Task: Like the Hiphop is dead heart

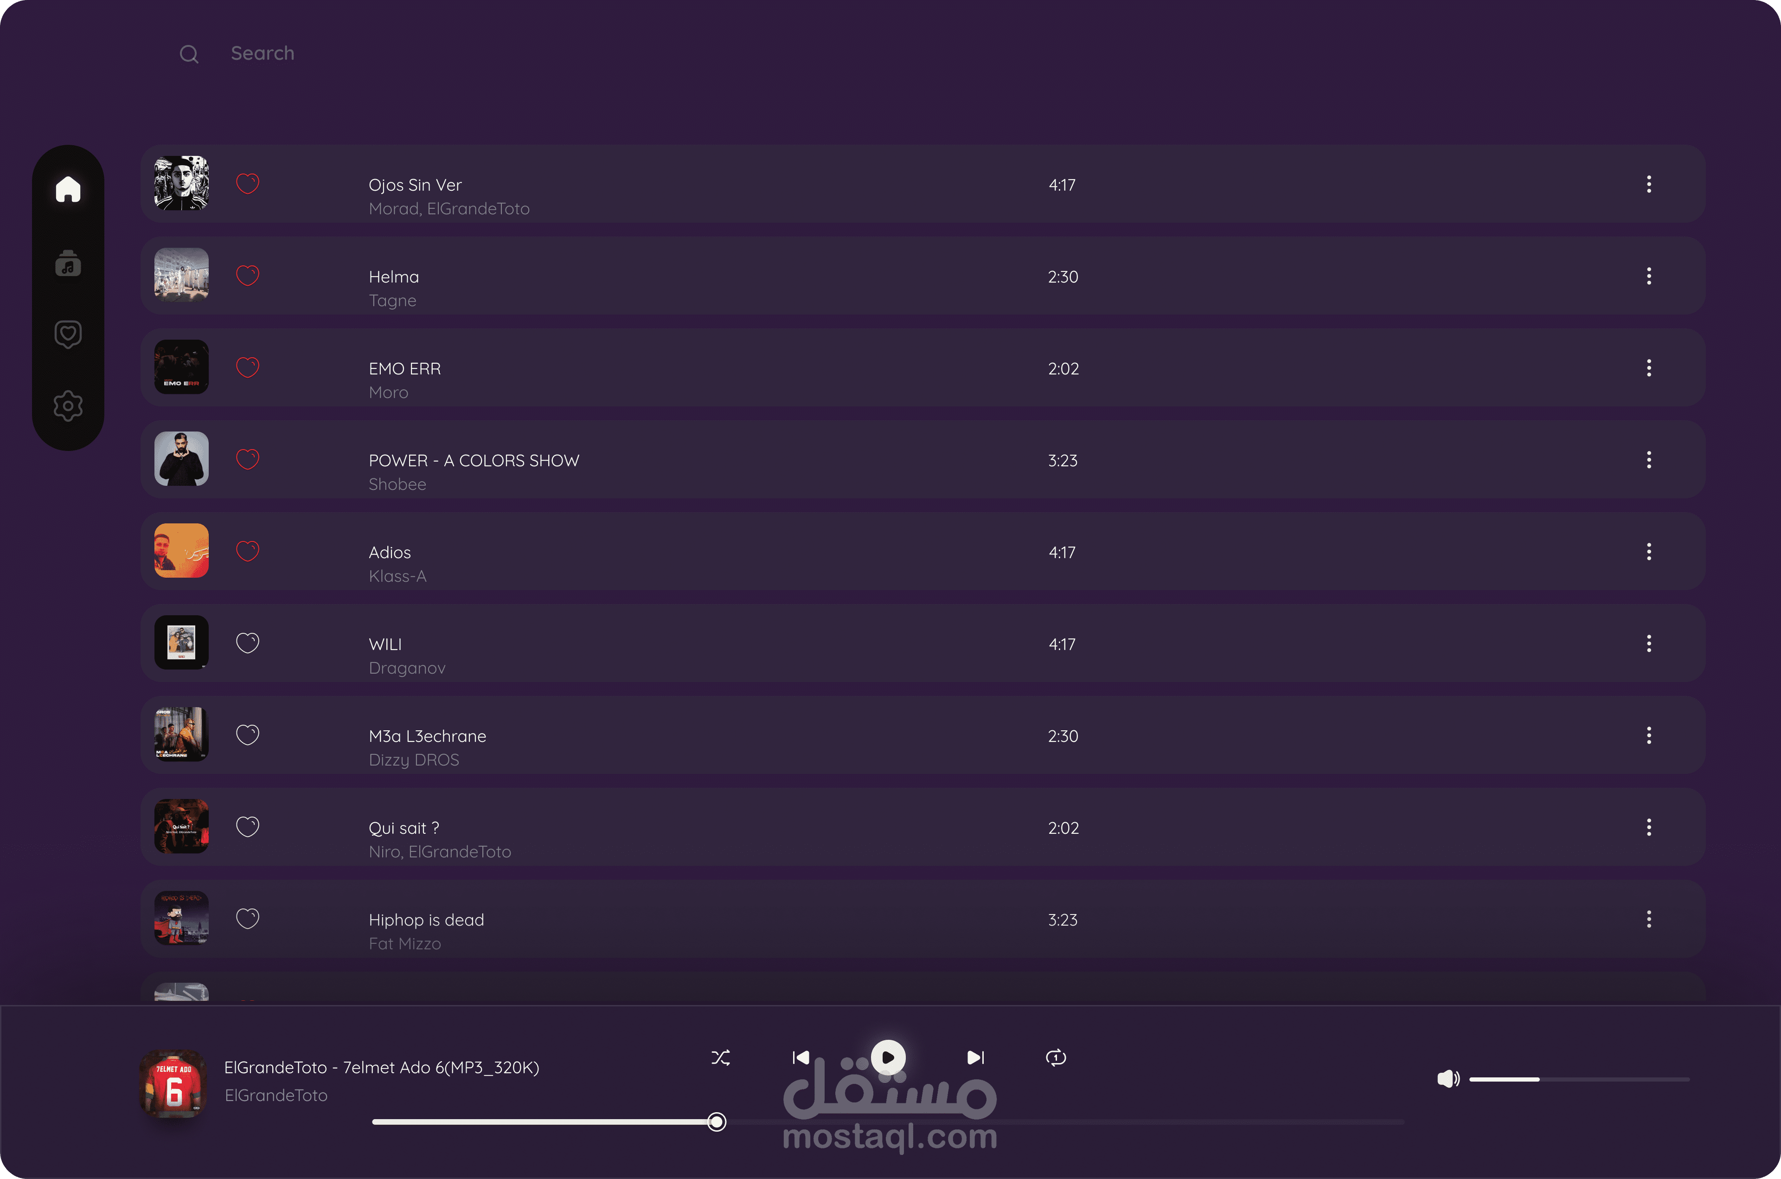Action: pos(247,918)
